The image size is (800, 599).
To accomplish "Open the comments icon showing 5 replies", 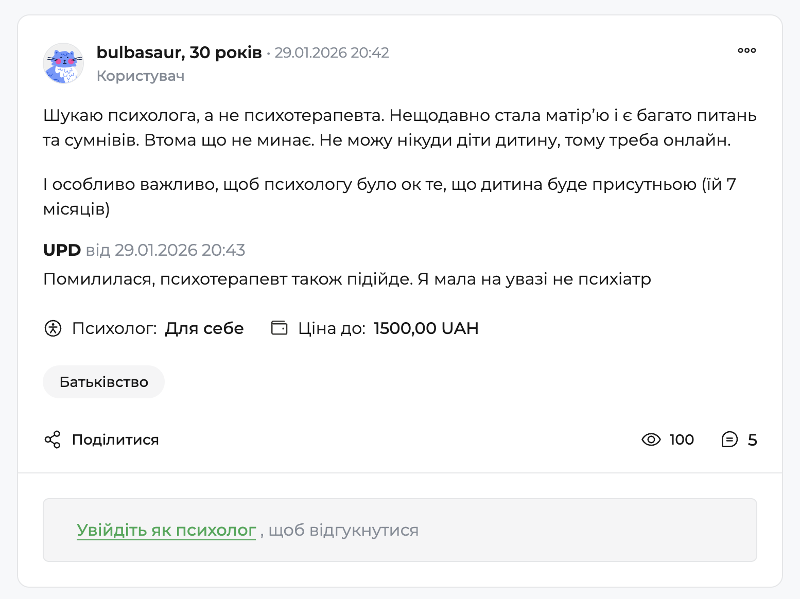I will coord(731,439).
